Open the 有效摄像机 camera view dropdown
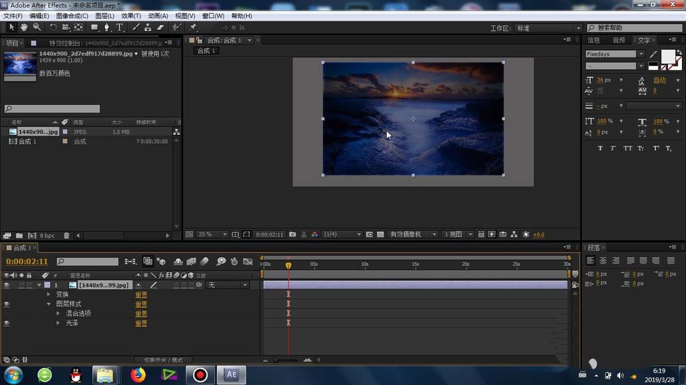Screen dimensions: 686x385 coord(413,234)
